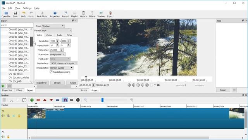Screen dimensions: 248x140
Task: Skip to start player button
Action: tap(129, 85)
